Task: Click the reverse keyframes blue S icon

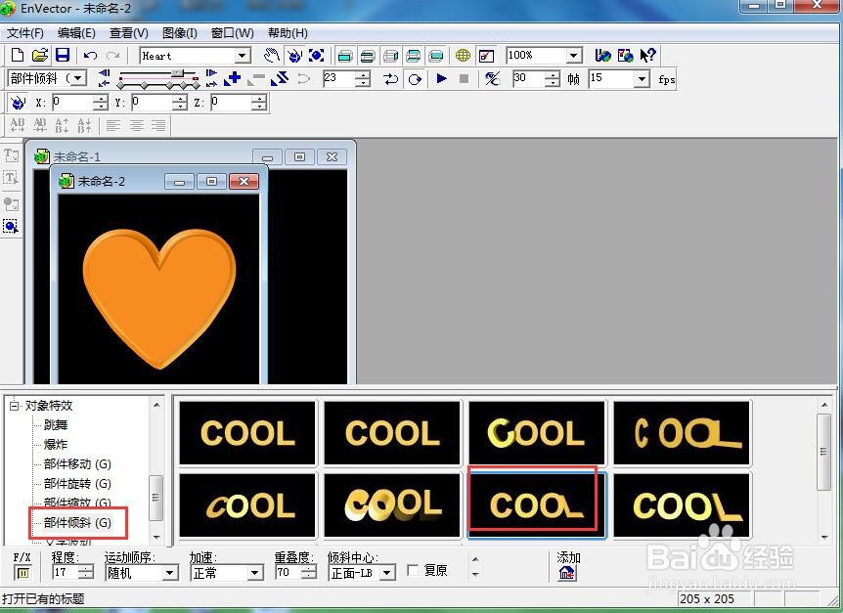Action: tap(280, 79)
